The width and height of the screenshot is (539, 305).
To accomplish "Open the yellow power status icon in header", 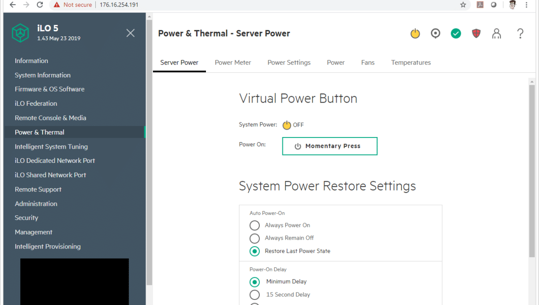I will tap(415, 33).
